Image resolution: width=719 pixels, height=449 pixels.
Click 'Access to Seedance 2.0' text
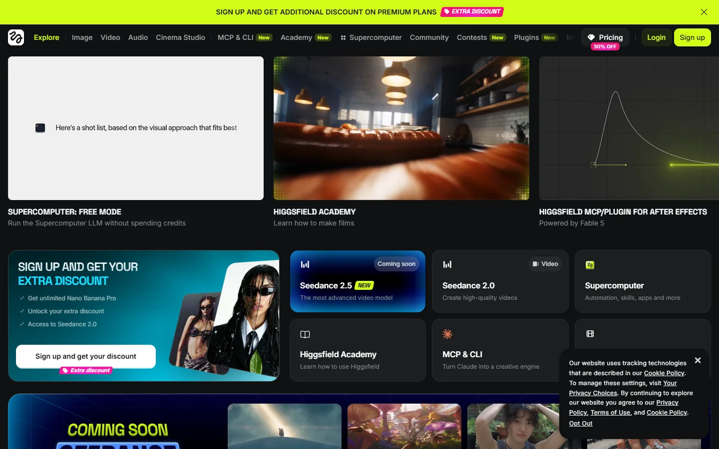click(62, 324)
